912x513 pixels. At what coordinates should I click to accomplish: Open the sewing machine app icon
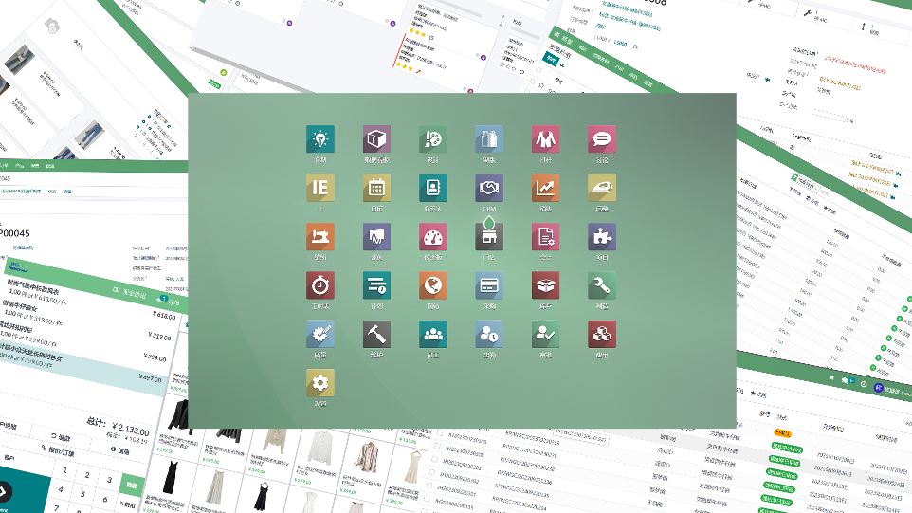(x=319, y=236)
